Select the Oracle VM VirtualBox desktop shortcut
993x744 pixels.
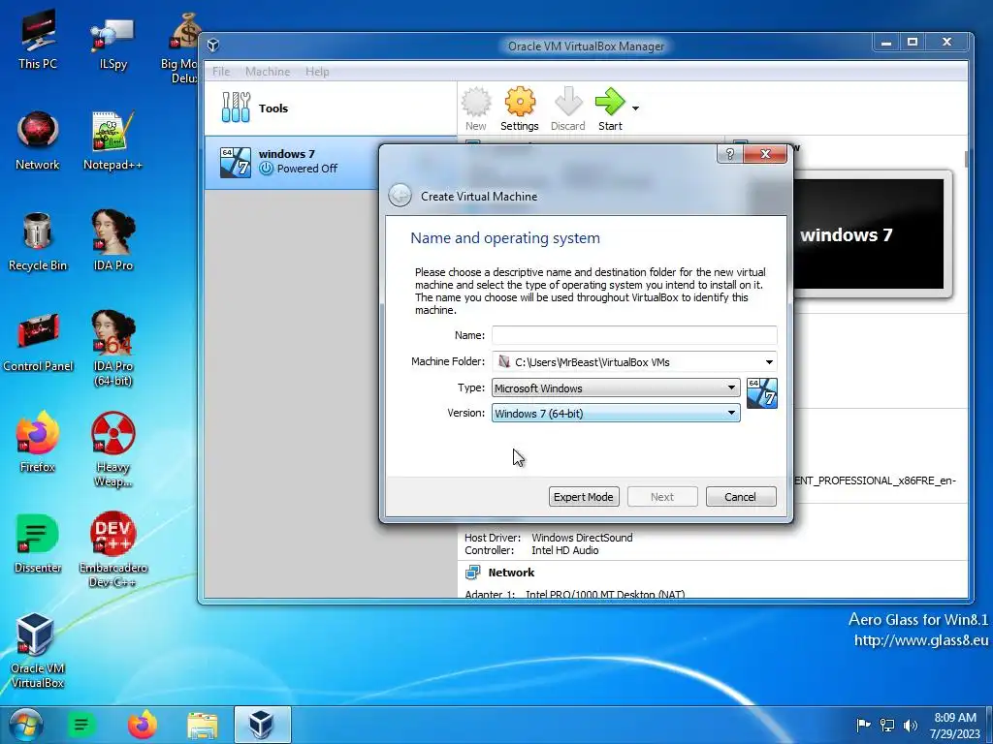click(38, 650)
